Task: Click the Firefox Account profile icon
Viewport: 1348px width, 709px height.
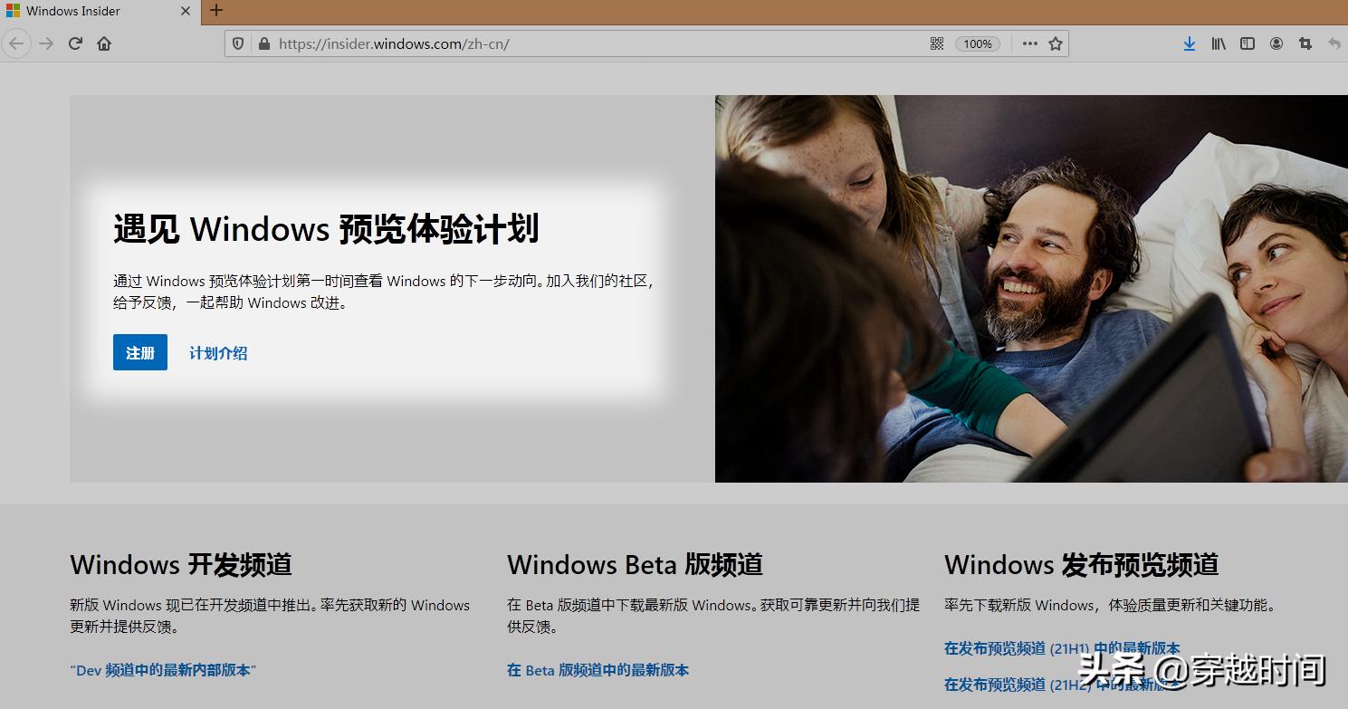Action: pos(1276,43)
